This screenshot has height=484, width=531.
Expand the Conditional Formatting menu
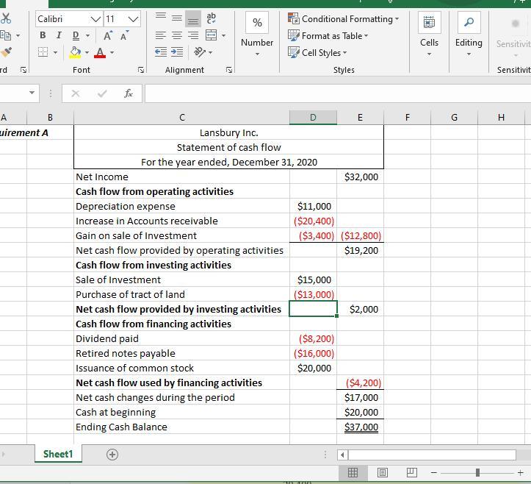pos(344,18)
